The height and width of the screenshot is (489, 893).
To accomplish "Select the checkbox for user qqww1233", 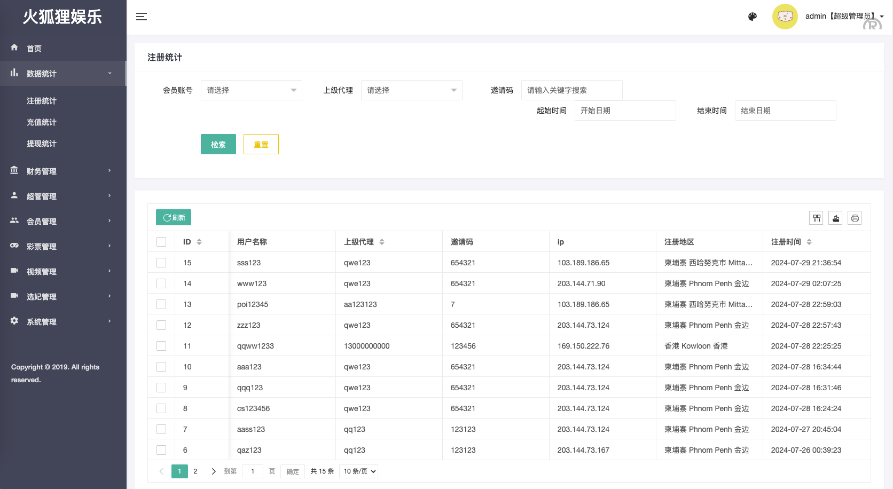I will [x=161, y=346].
